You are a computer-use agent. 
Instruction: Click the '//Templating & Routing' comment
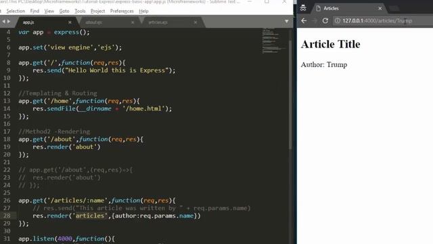click(x=58, y=94)
